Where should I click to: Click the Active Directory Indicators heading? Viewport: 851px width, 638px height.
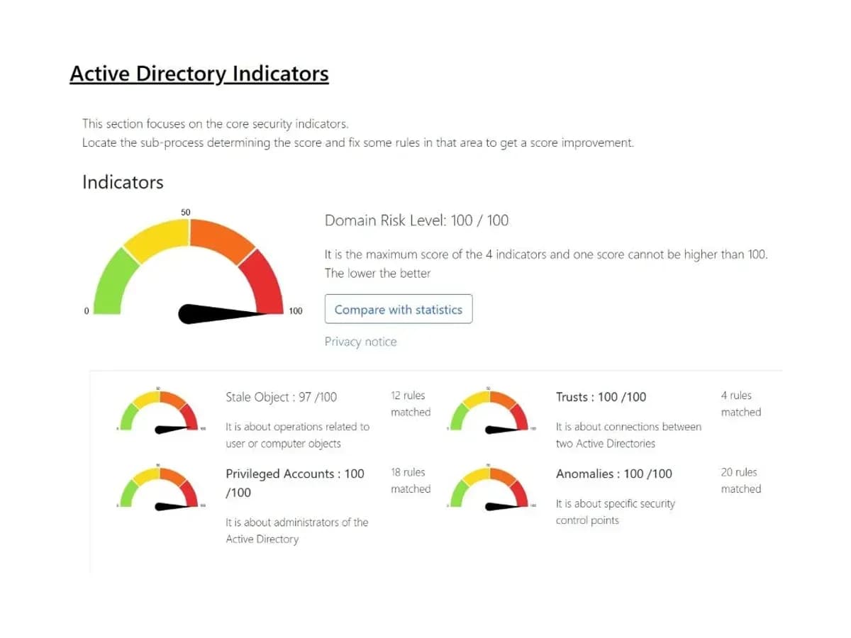pyautogui.click(x=199, y=74)
